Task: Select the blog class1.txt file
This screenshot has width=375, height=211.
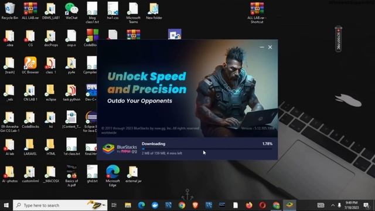Action: (x=92, y=12)
